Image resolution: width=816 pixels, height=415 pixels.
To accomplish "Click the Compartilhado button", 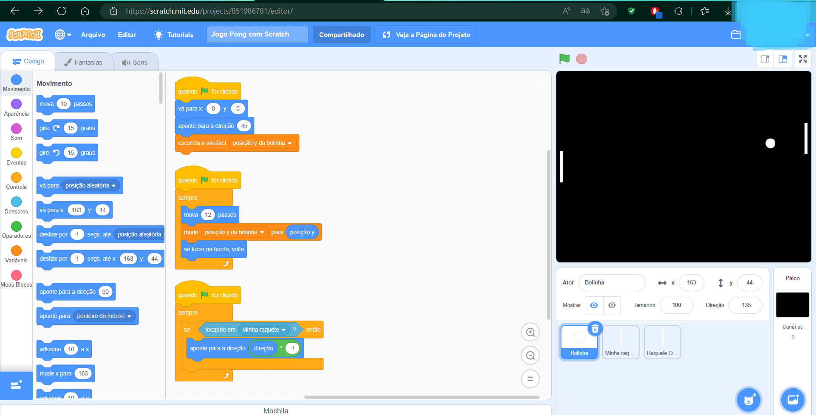I will click(x=342, y=35).
